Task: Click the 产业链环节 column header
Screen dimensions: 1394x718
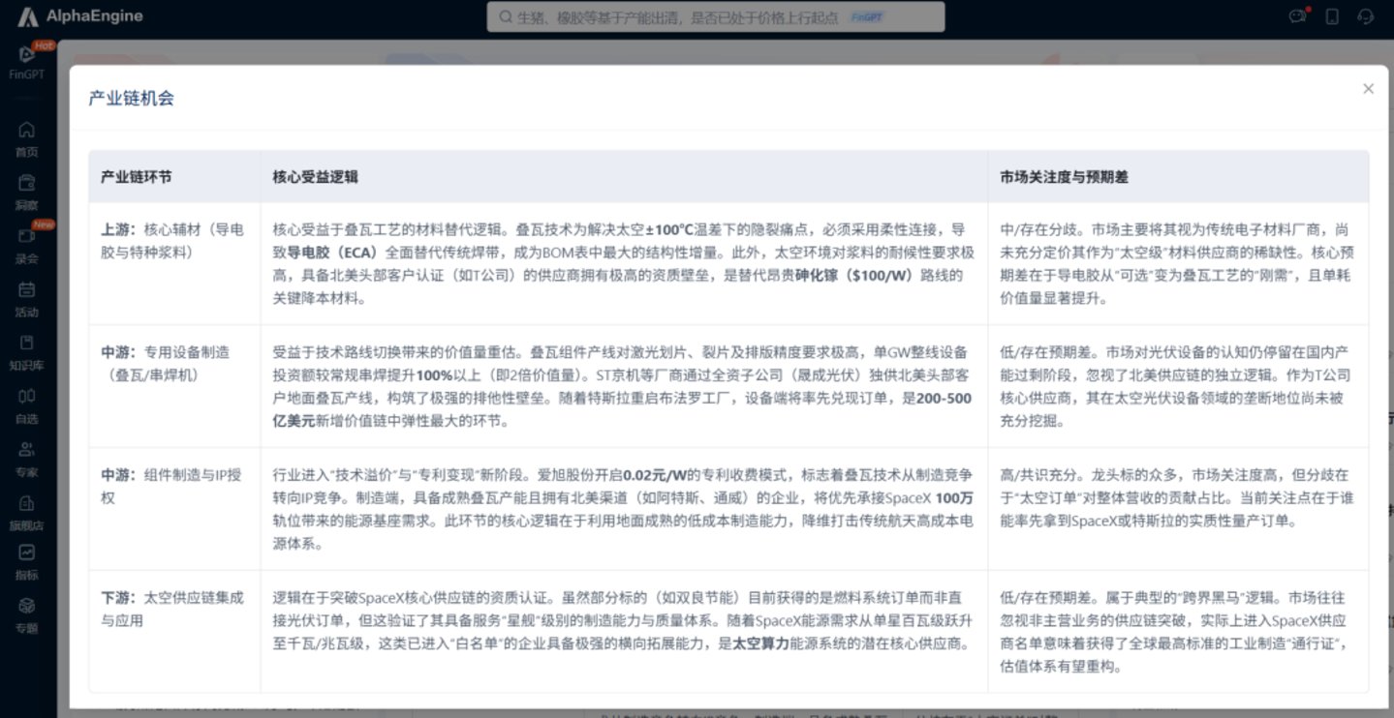Action: coord(137,177)
